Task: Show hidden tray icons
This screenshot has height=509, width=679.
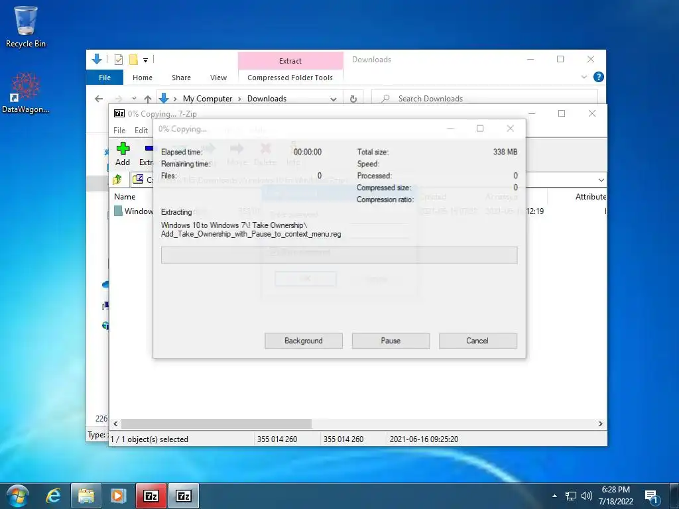Action: pos(555,496)
